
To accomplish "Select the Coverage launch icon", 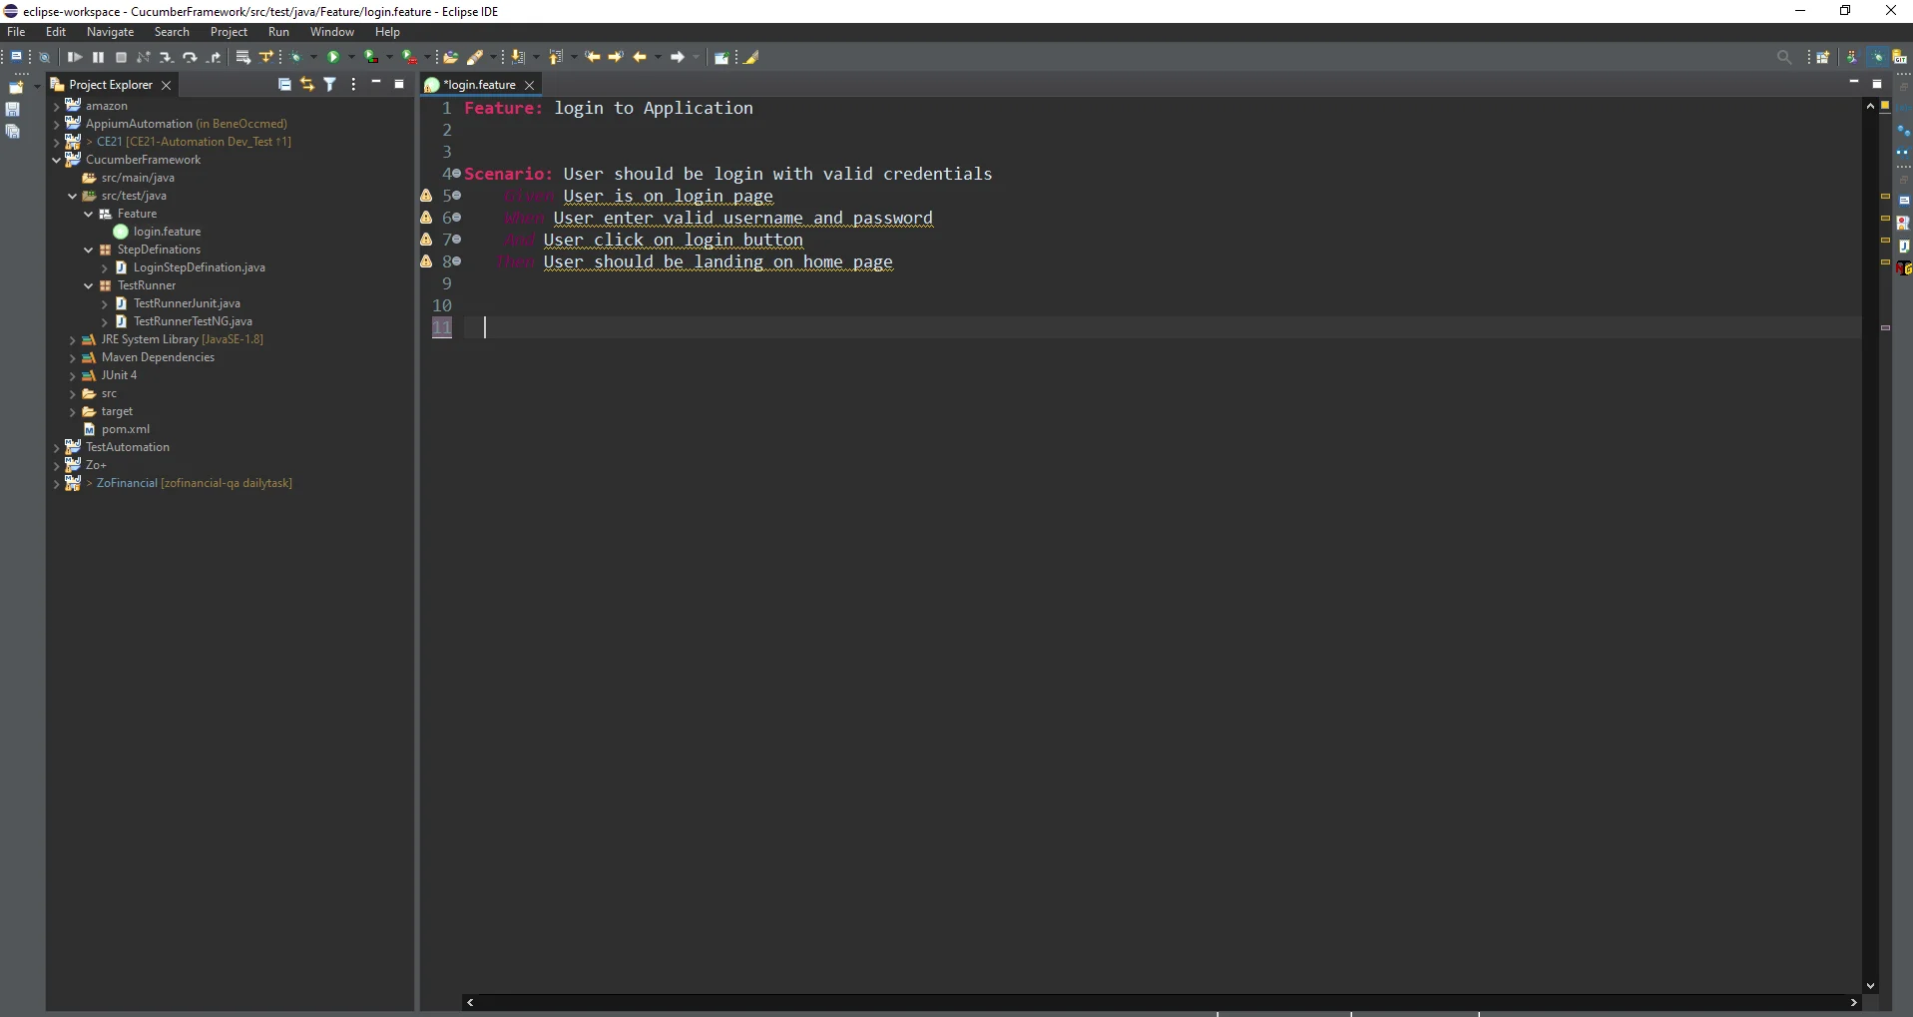I will tap(371, 57).
